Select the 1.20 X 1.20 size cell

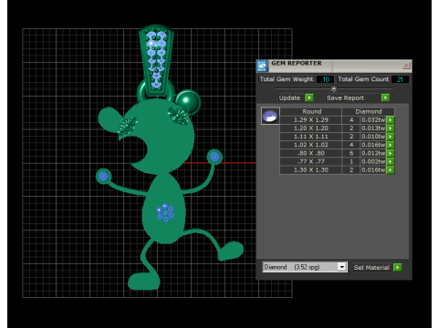point(311,128)
